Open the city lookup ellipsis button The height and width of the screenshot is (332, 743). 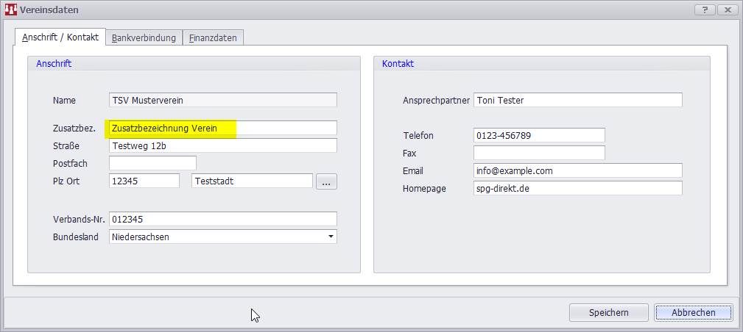[326, 181]
